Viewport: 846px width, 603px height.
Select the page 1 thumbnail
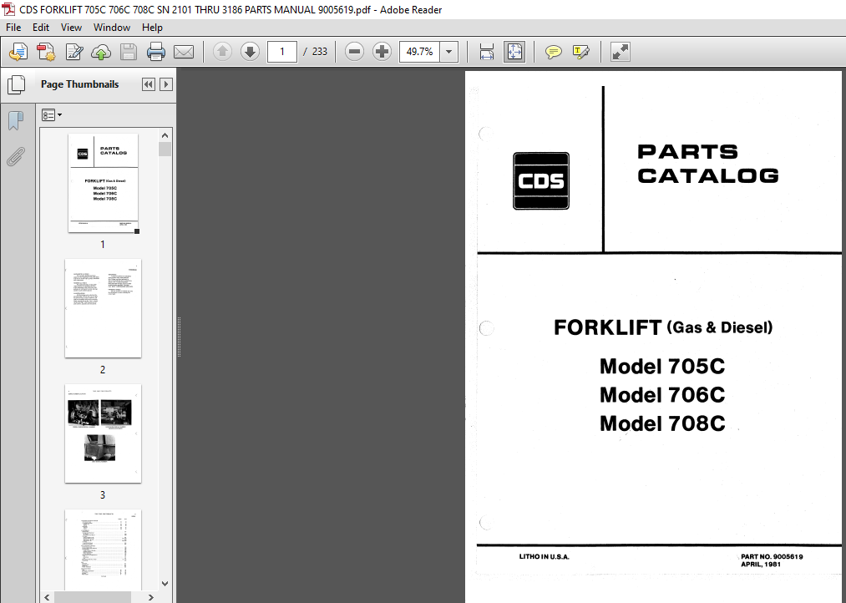103,184
